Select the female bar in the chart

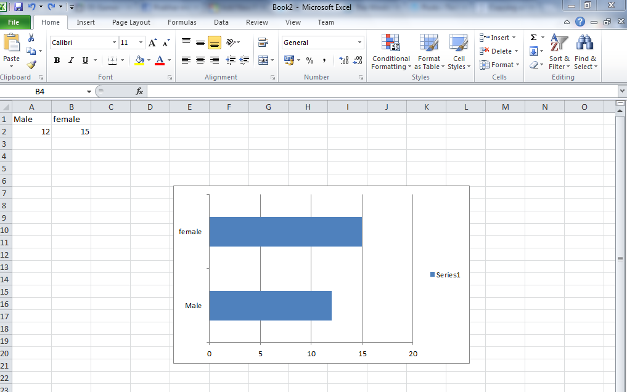tap(285, 232)
